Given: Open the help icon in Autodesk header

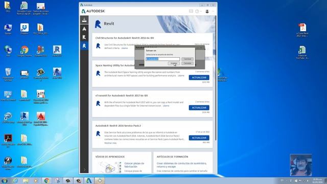Looking at the screenshot, I should (197, 11).
